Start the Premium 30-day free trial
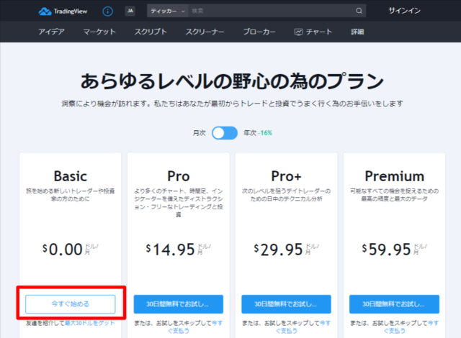461x338 pixels. coord(394,304)
